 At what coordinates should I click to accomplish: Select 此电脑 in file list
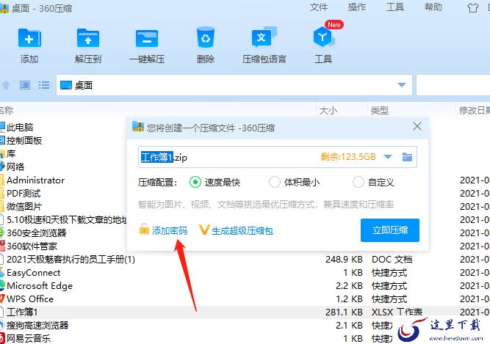tap(20, 127)
